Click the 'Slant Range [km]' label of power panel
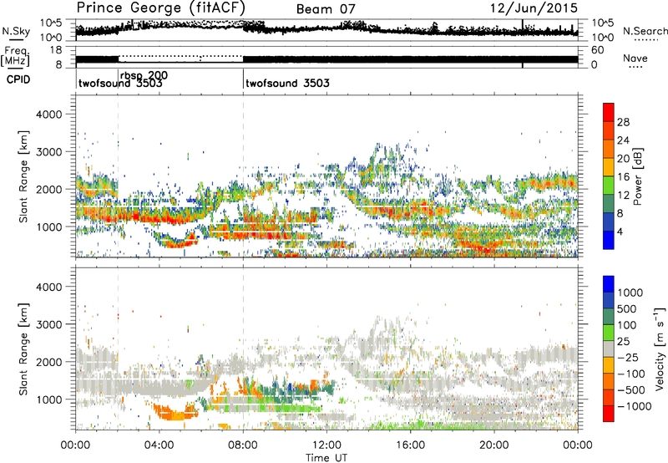The width and height of the screenshot is (668, 463). [x=23, y=176]
